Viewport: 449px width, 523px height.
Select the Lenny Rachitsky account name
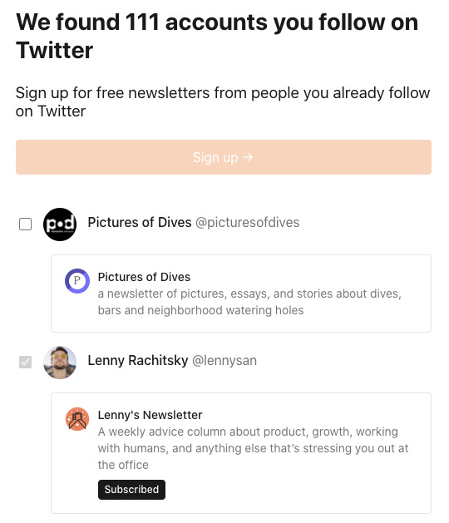coord(138,361)
